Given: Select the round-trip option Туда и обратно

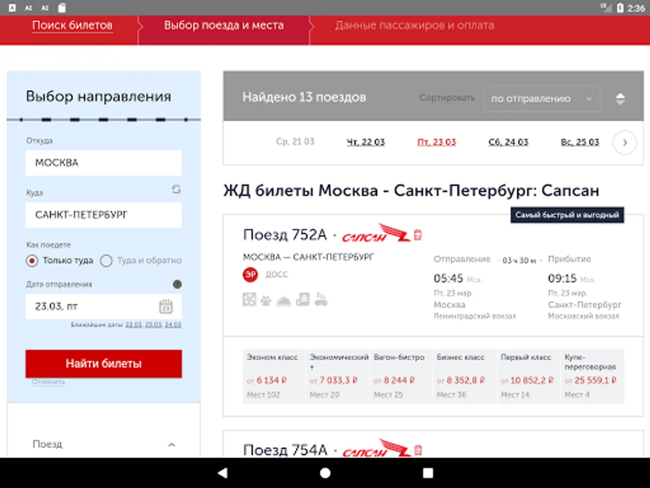Looking at the screenshot, I should click(141, 261).
